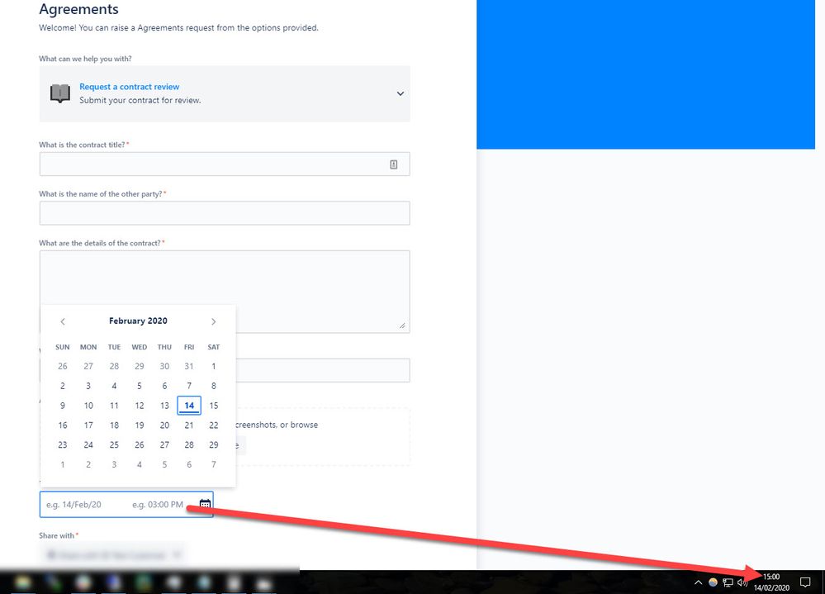Screen dimensions: 825x594
Task: Choose February 23 in the calendar
Action: tap(63, 444)
